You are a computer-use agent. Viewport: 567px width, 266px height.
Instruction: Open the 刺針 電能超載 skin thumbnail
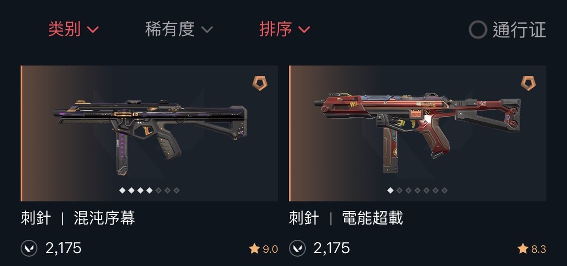(x=418, y=133)
